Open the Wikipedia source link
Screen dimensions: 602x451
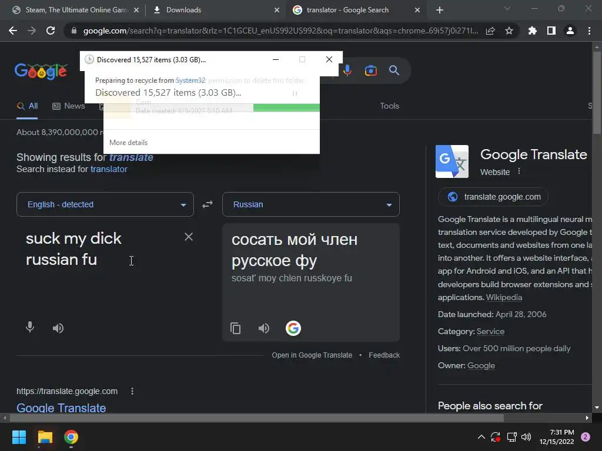pyautogui.click(x=504, y=297)
